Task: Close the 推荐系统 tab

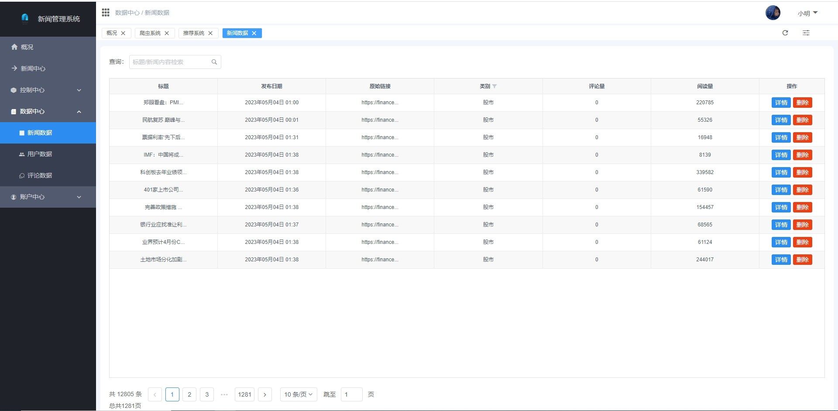Action: 210,33
